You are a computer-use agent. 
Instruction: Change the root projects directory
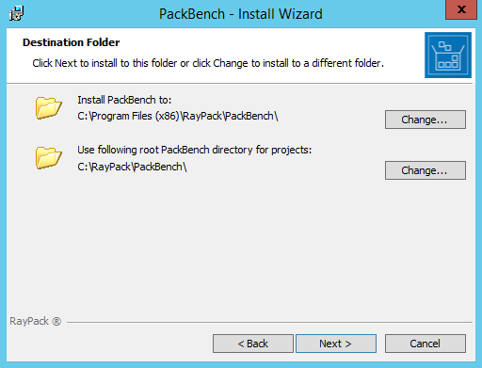click(x=426, y=170)
